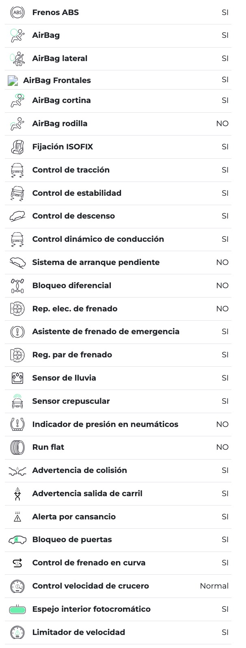Click the Advertencia de colisión label

[80, 471]
